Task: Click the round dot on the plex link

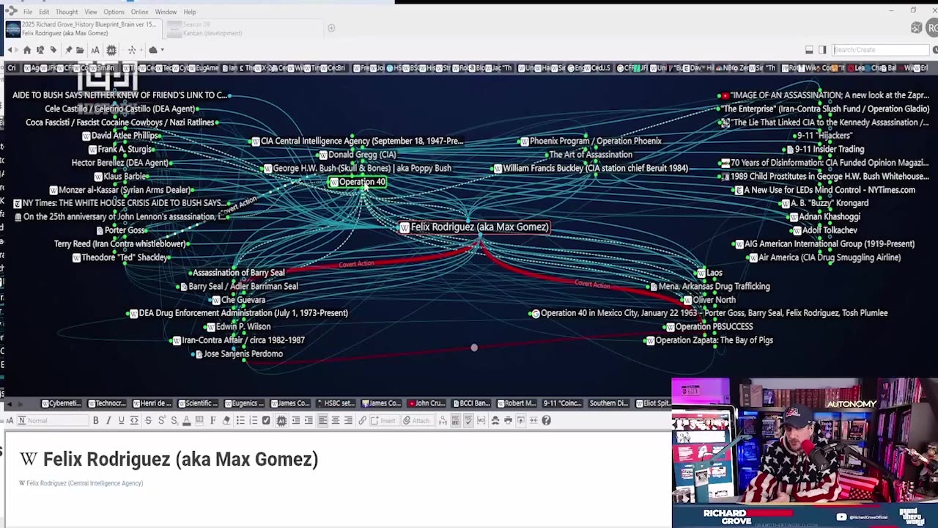Action: 474,348
